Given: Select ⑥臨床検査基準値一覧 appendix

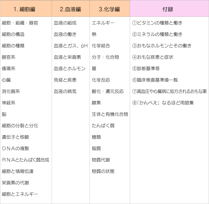Looking at the screenshot, I should [x=155, y=80].
